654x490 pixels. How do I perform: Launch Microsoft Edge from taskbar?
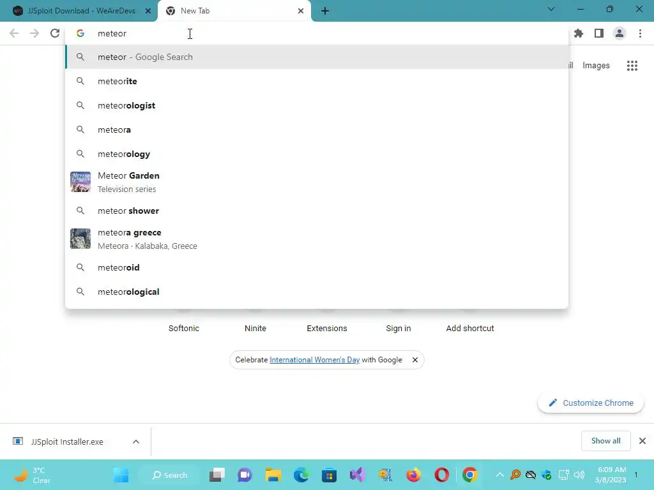pyautogui.click(x=301, y=475)
